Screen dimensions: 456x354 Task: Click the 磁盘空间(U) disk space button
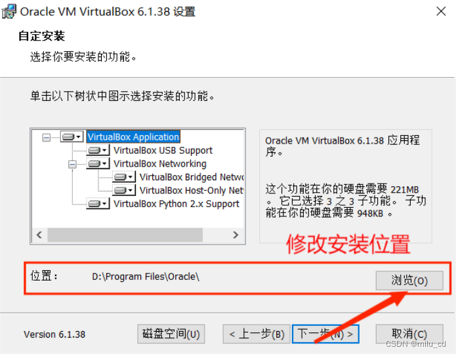pos(171,334)
